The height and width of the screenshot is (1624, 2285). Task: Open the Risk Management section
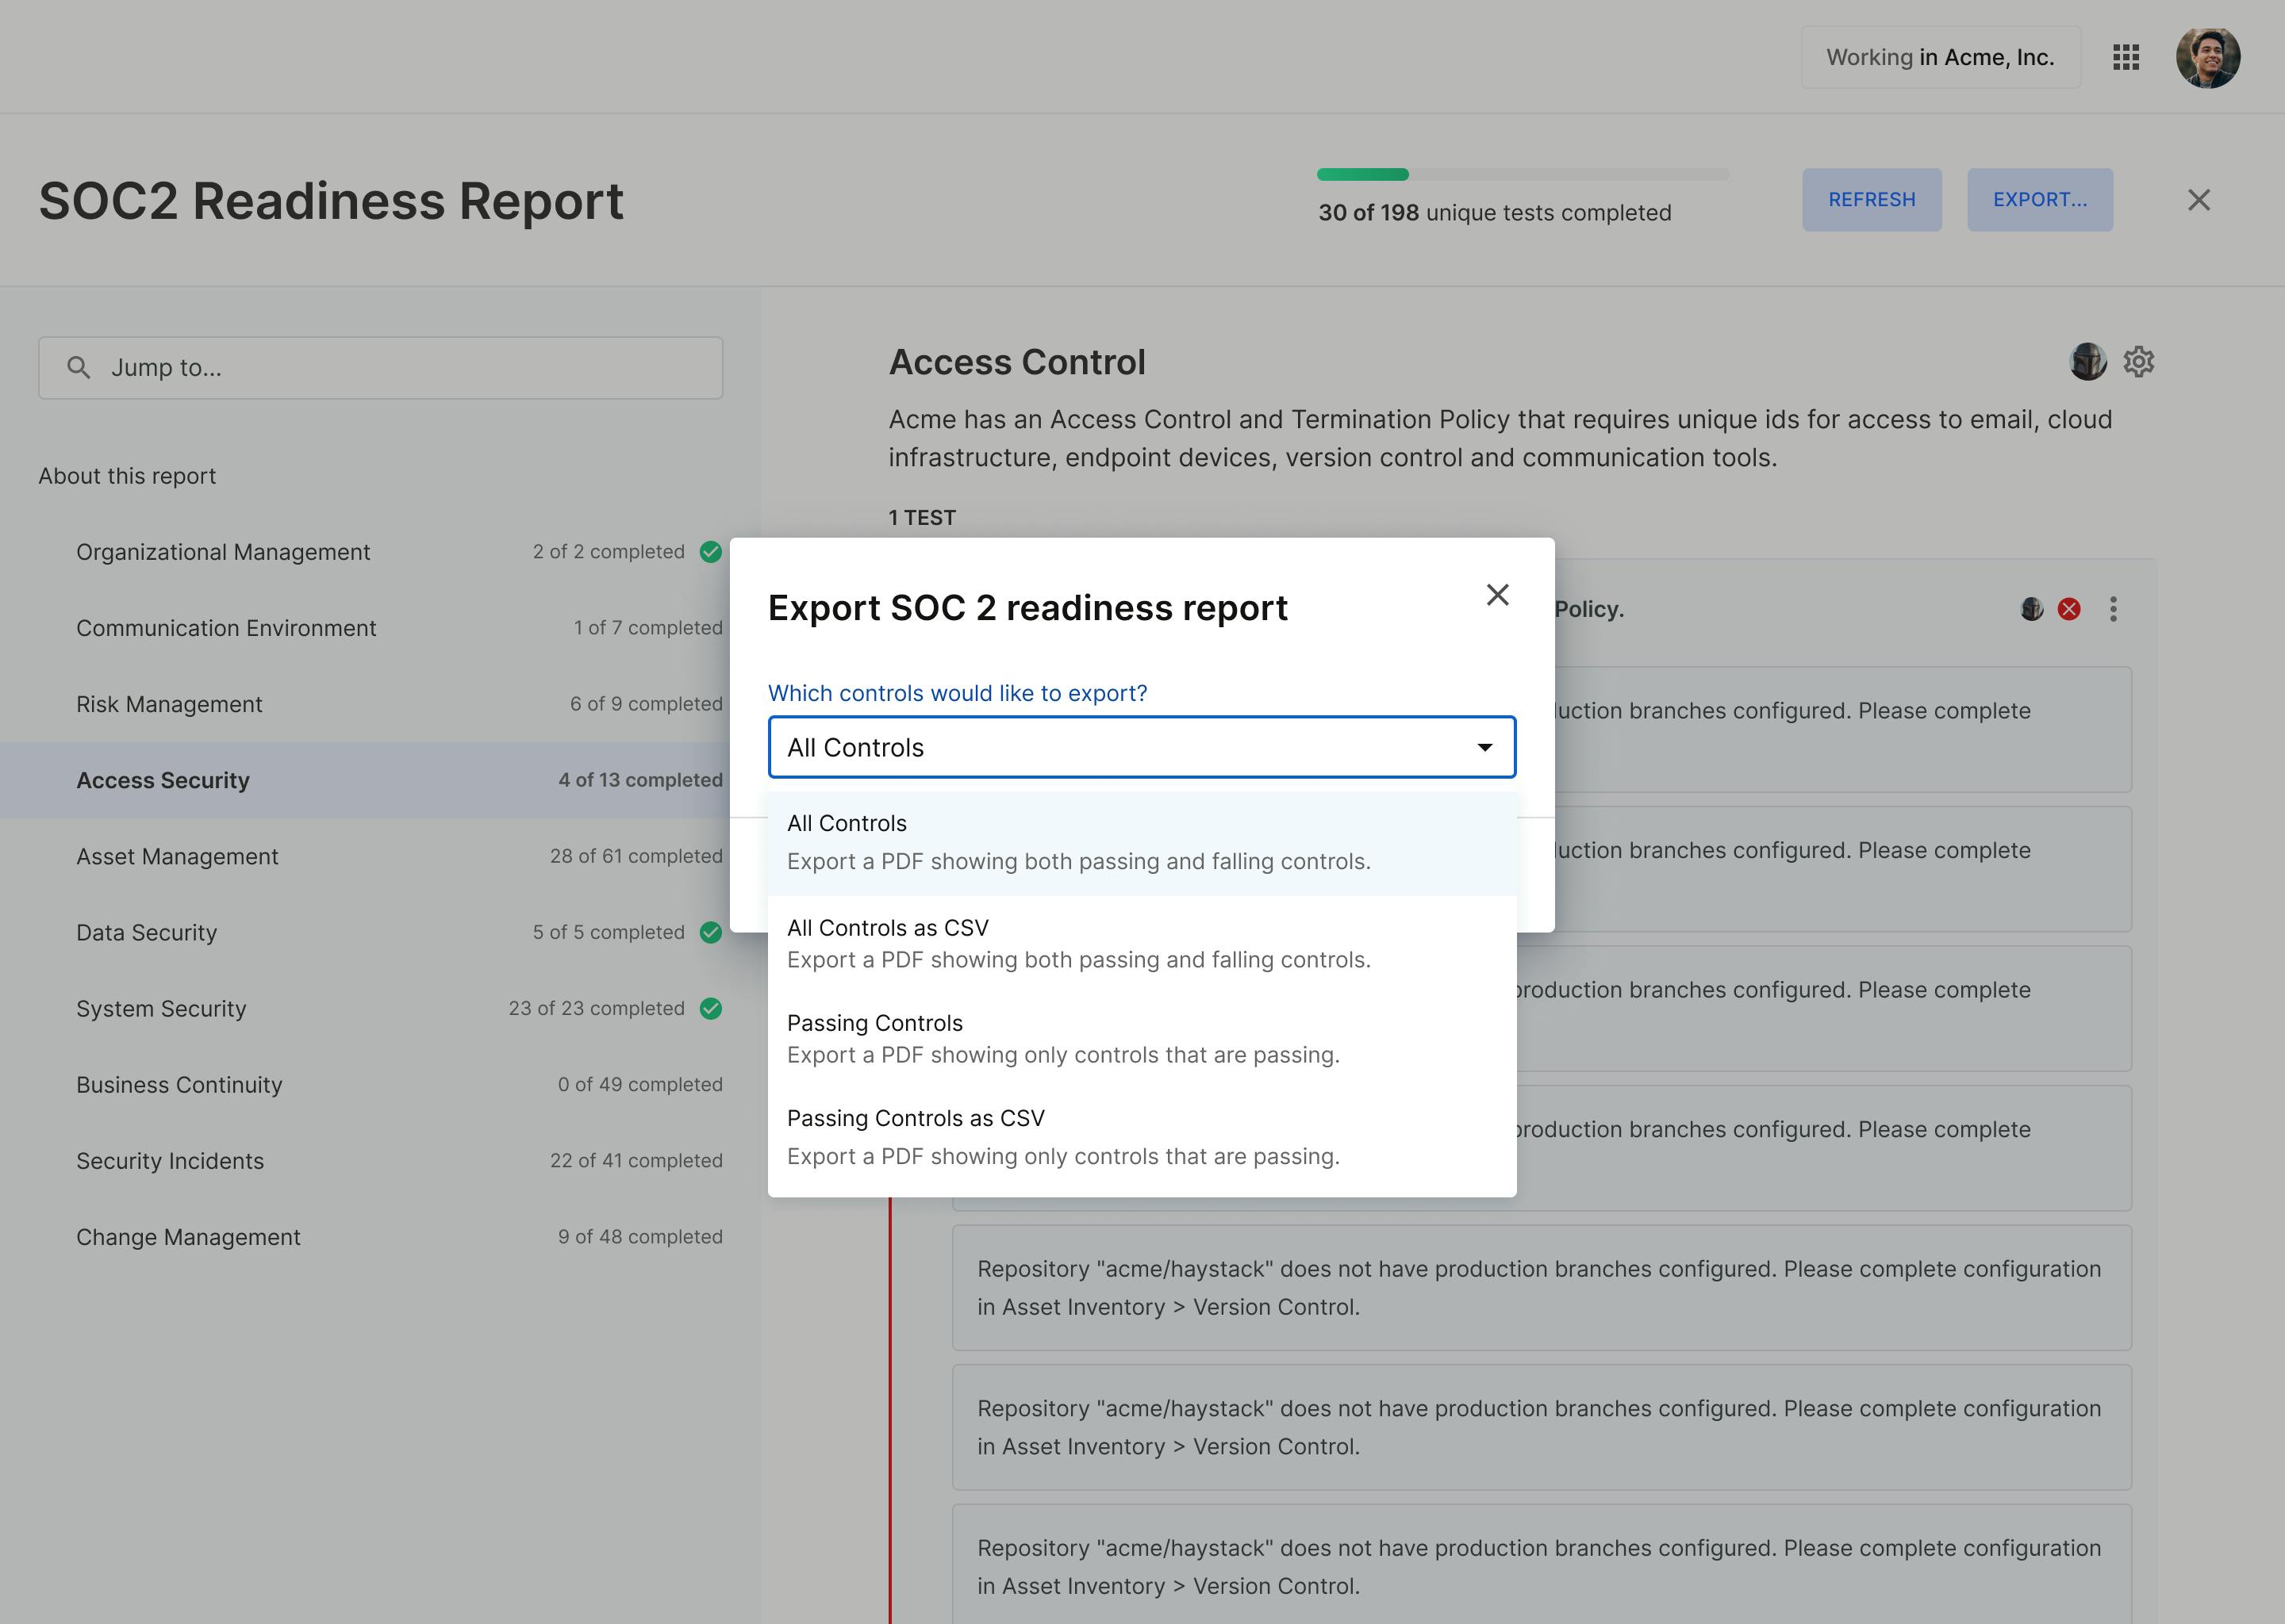[x=169, y=704]
